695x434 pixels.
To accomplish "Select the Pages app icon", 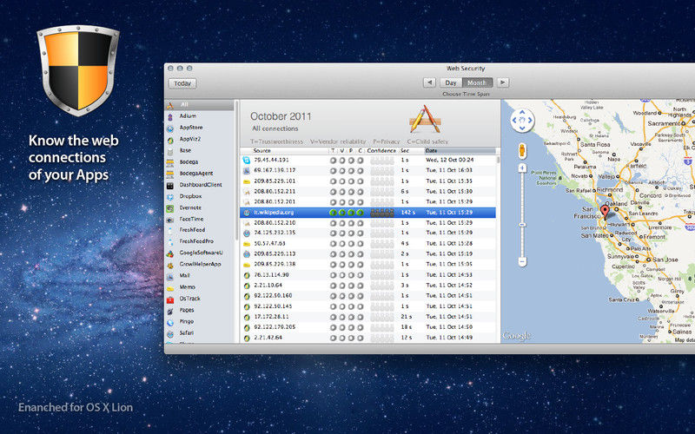I will pos(170,312).
